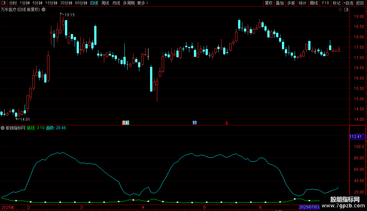Click the red S event marker
The image size is (367, 211).
pos(227,123)
